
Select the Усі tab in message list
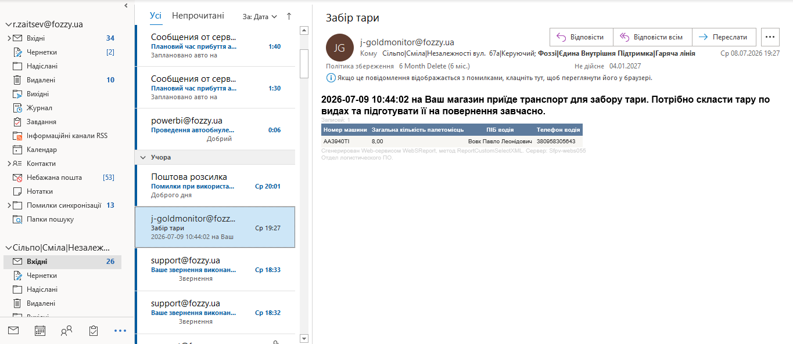pos(156,16)
